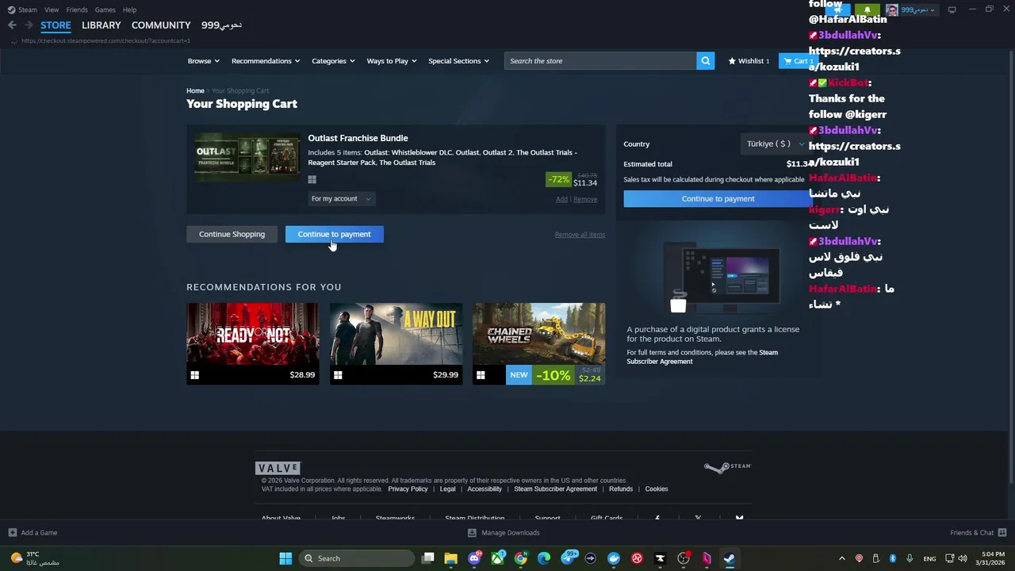Enter Big Picture mode via monitor icon
1015x571 pixels.
pos(952,10)
